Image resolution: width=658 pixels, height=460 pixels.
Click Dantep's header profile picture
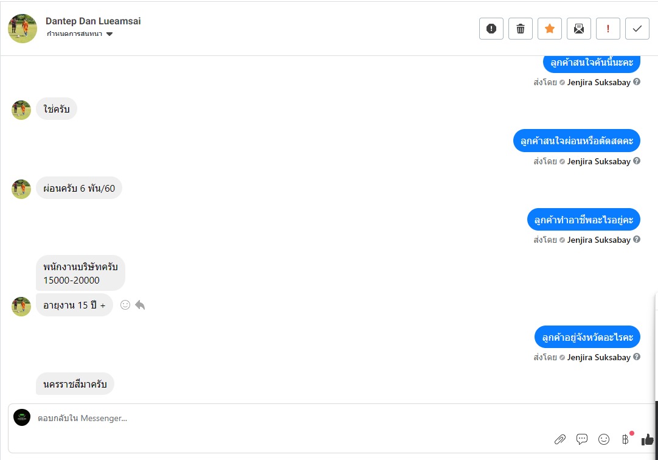click(x=23, y=29)
